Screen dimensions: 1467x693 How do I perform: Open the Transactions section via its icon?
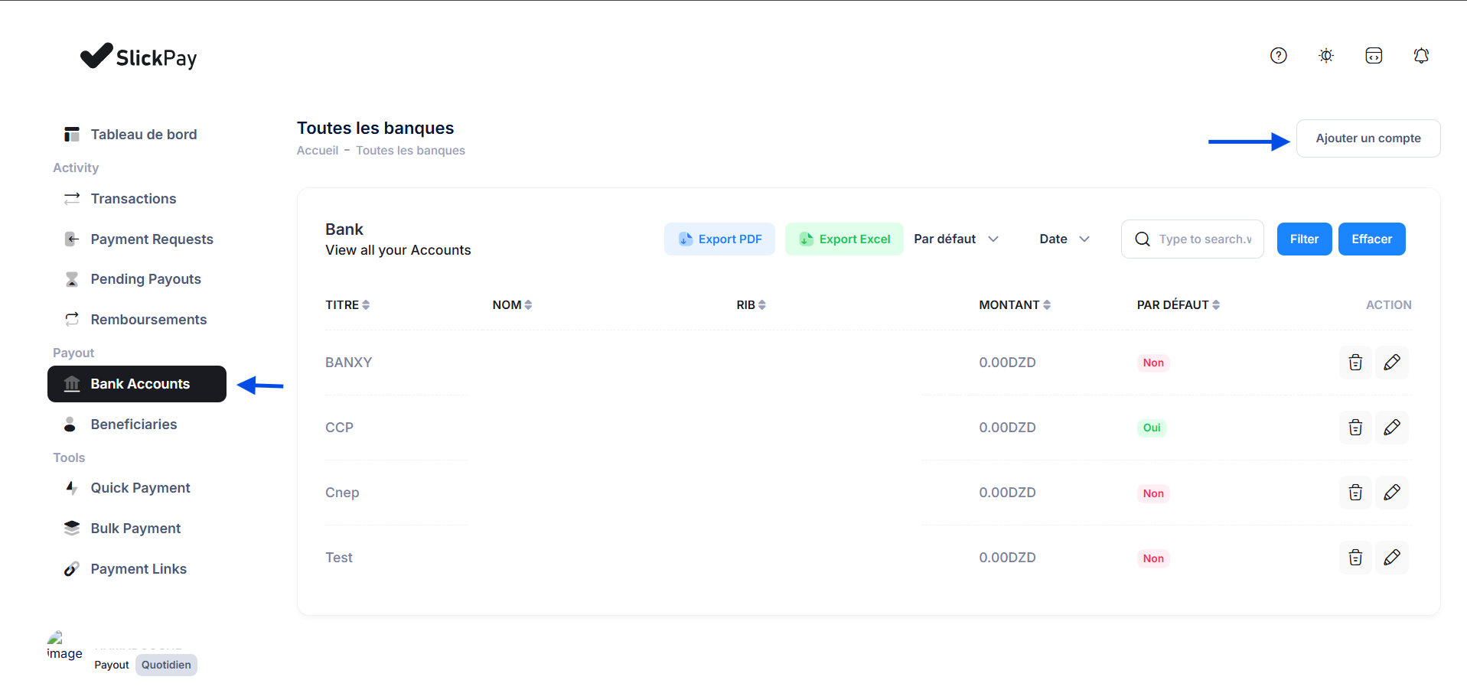[x=71, y=198]
